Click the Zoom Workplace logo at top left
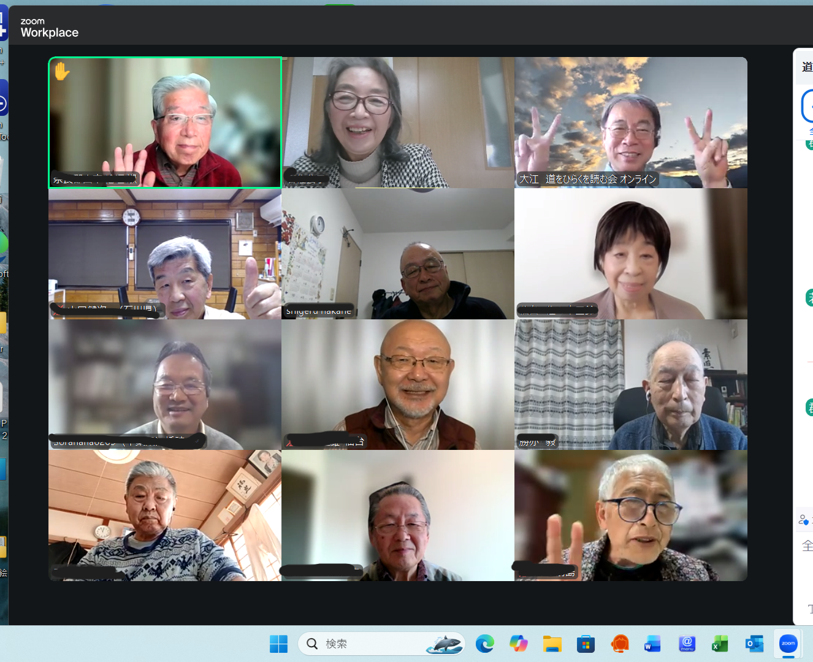The image size is (813, 662). [49, 26]
